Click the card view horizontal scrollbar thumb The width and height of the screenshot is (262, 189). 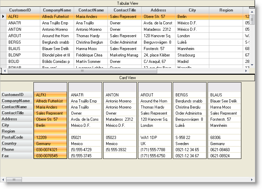14,180
